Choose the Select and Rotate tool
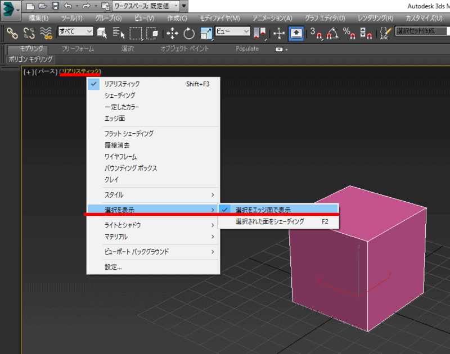This screenshot has width=450, height=354. [x=189, y=33]
